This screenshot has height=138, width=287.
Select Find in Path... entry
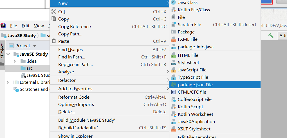point(109,57)
